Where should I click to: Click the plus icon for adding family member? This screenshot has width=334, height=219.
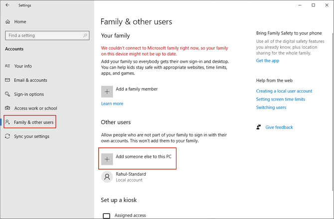pos(107,91)
